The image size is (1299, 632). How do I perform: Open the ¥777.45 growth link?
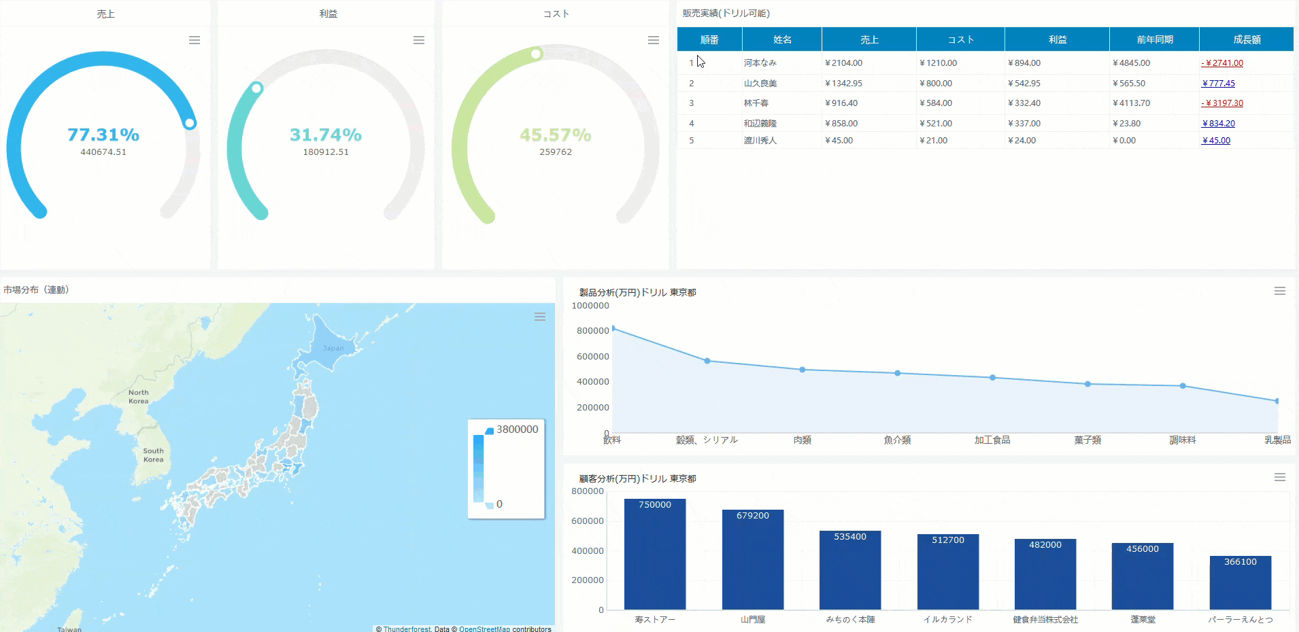tap(1218, 84)
